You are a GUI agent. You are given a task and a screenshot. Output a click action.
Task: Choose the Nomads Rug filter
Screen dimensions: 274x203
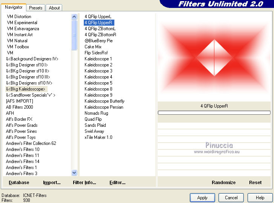coord(96,113)
